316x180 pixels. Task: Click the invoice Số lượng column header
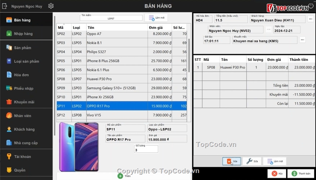[255, 60]
